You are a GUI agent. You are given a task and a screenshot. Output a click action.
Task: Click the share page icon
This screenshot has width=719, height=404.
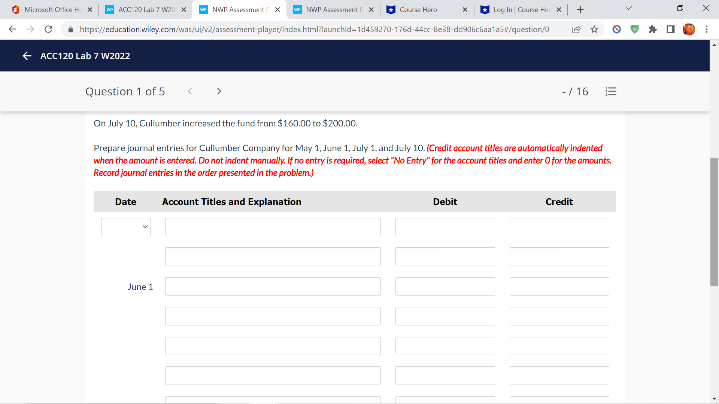tap(576, 29)
